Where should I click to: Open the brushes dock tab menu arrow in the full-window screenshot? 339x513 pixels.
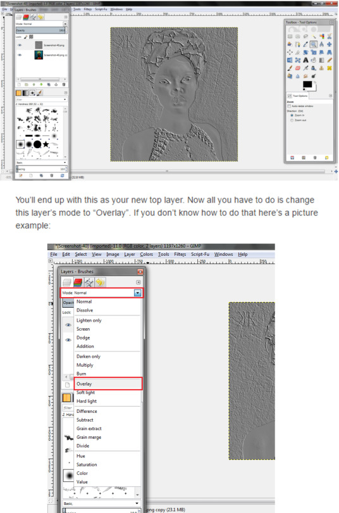pyautogui.click(x=66, y=93)
